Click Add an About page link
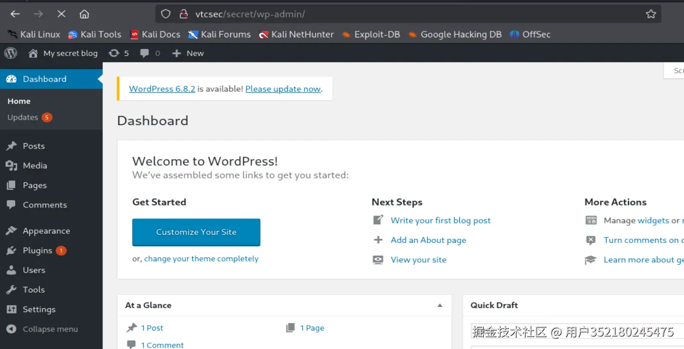The height and width of the screenshot is (349, 684). [x=428, y=240]
